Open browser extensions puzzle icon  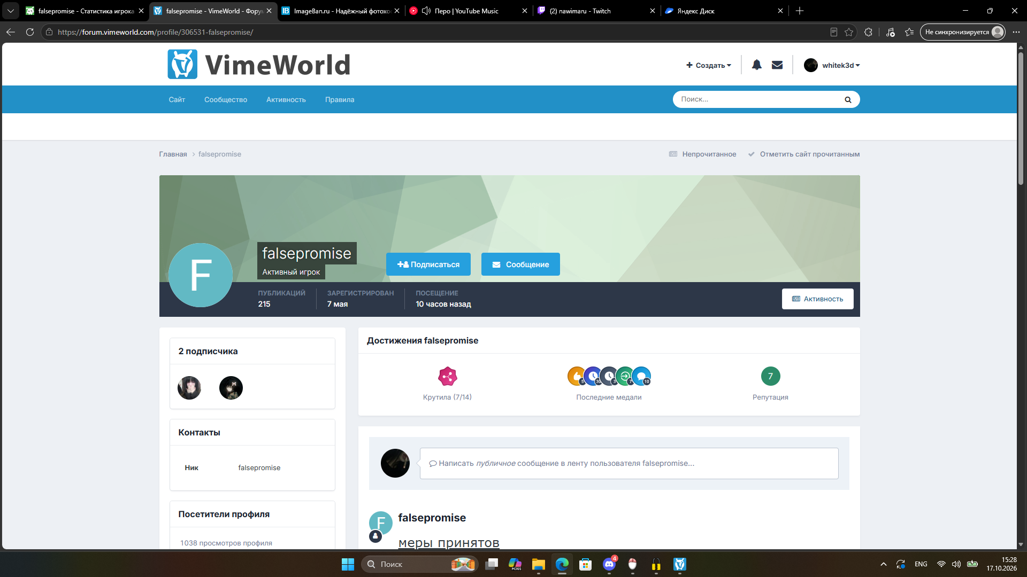pos(868,32)
